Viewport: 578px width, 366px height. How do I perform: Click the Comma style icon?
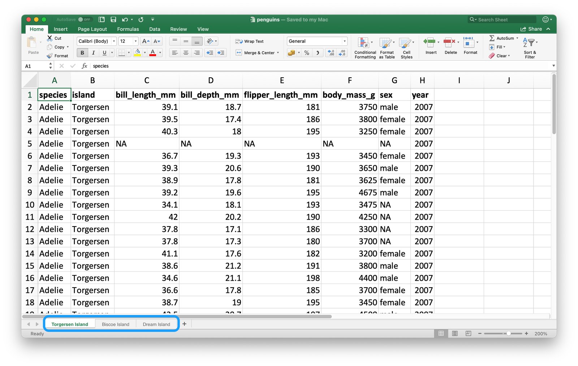pos(318,53)
